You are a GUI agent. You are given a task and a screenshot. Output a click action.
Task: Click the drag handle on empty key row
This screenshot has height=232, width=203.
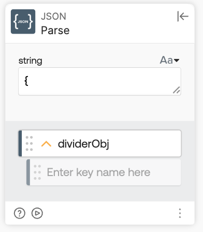(37, 172)
